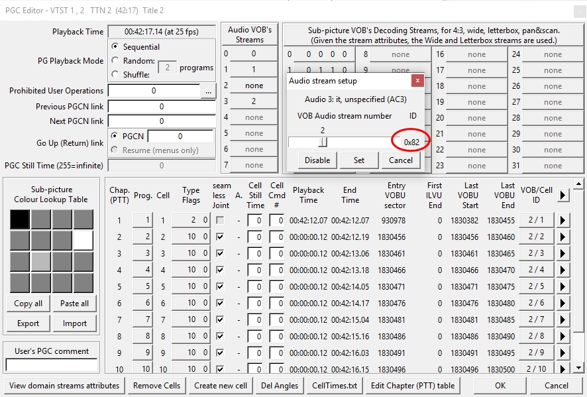This screenshot has width=587, height=397.
Task: Select Shuffle playback mode
Action: [x=115, y=74]
